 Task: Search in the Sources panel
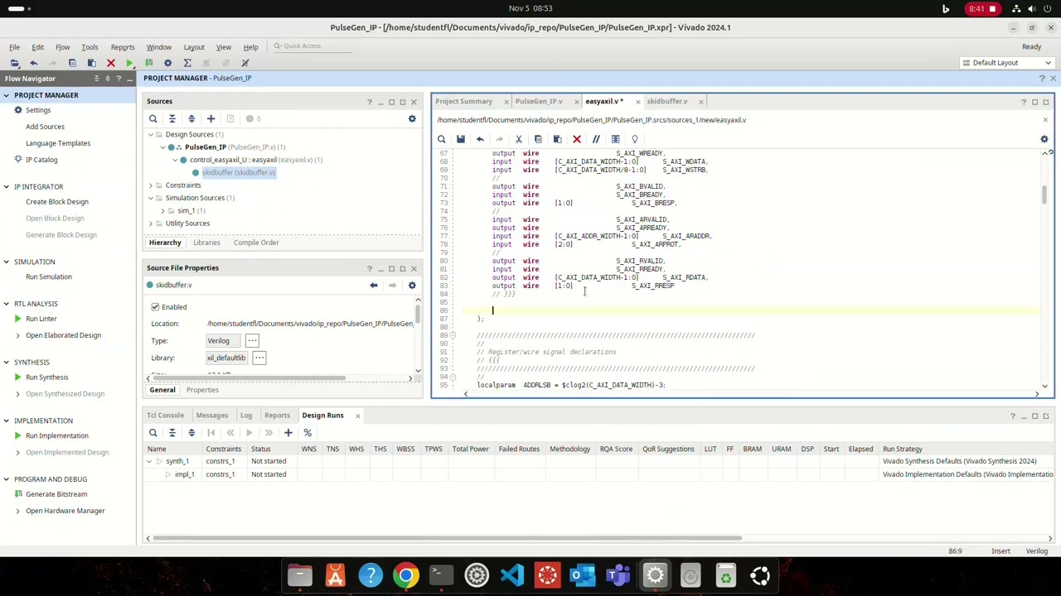153,119
